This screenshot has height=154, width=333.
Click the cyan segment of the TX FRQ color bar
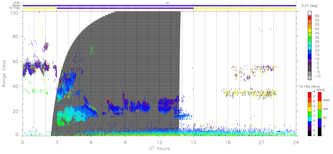pyautogui.click(x=310, y=118)
